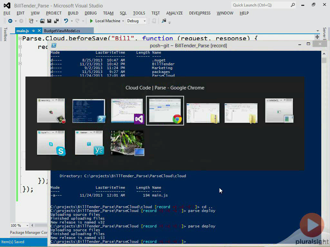Select the Desktop thumbnail in switcher
The width and height of the screenshot is (330, 247).
(x=127, y=143)
